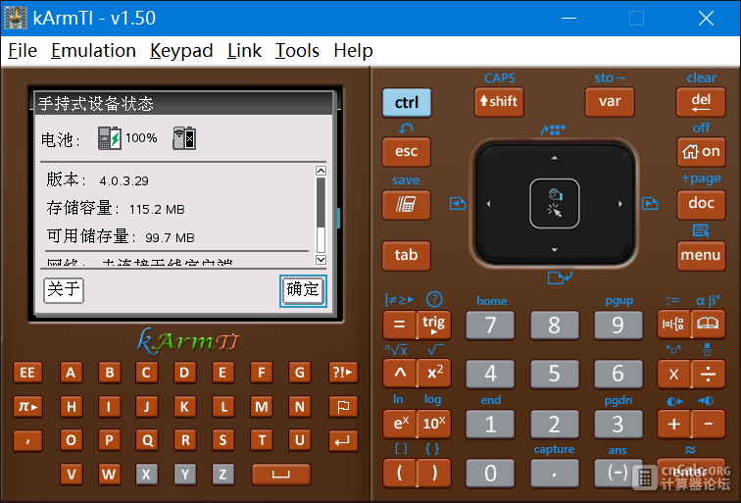Click the number 5 key
Image resolution: width=741 pixels, height=503 pixels.
click(555, 374)
